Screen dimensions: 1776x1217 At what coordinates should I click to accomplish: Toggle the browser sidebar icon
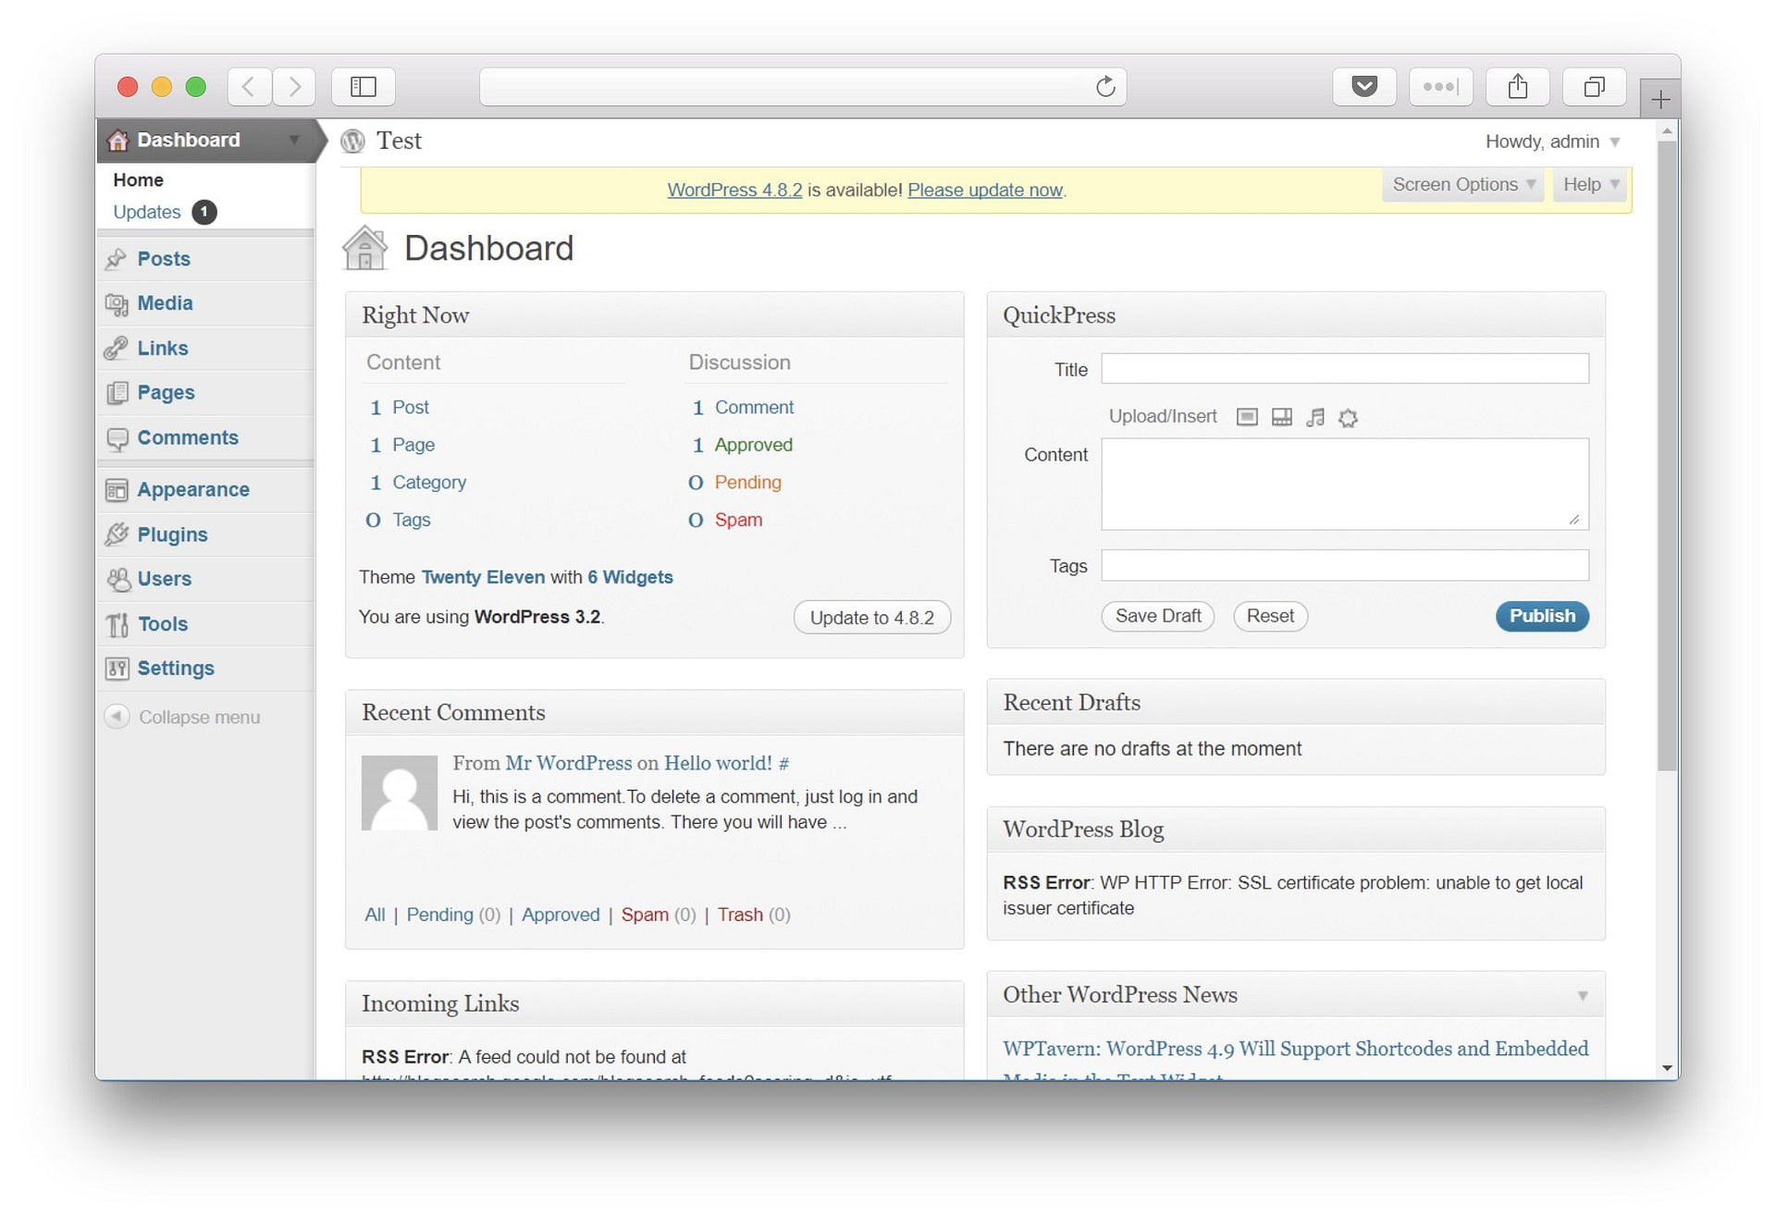coord(364,87)
